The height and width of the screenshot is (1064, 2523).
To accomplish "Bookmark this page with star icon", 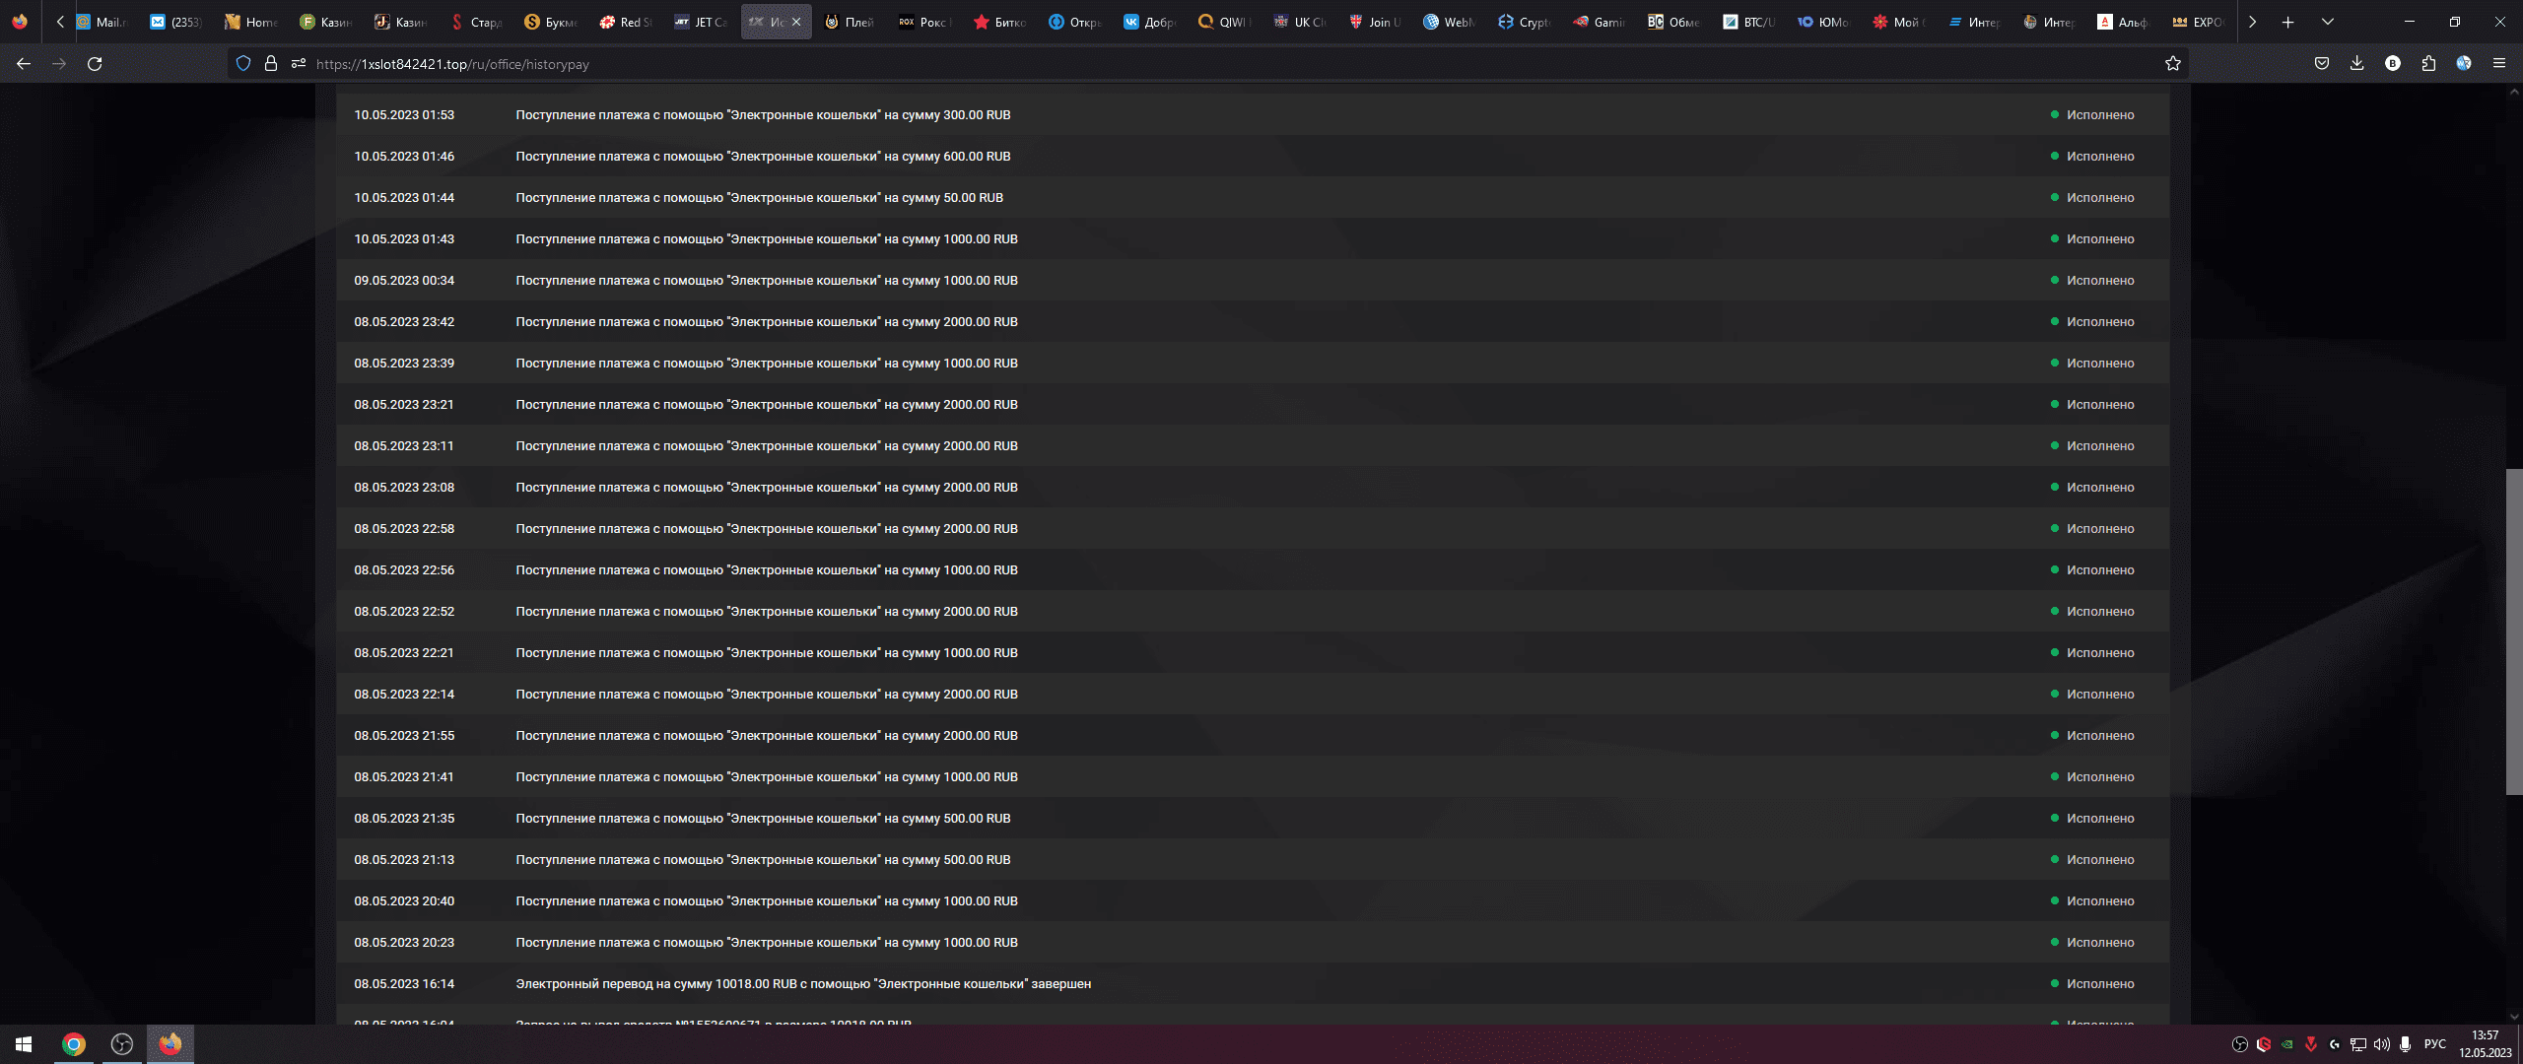I will (2173, 64).
